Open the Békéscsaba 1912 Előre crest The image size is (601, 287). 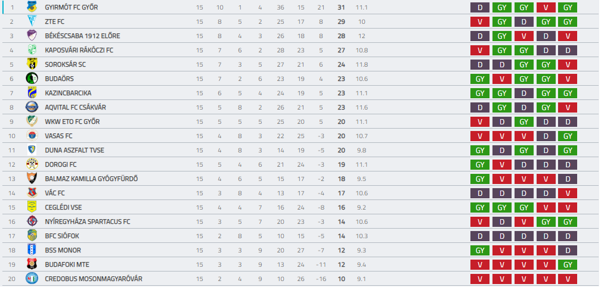click(32, 35)
